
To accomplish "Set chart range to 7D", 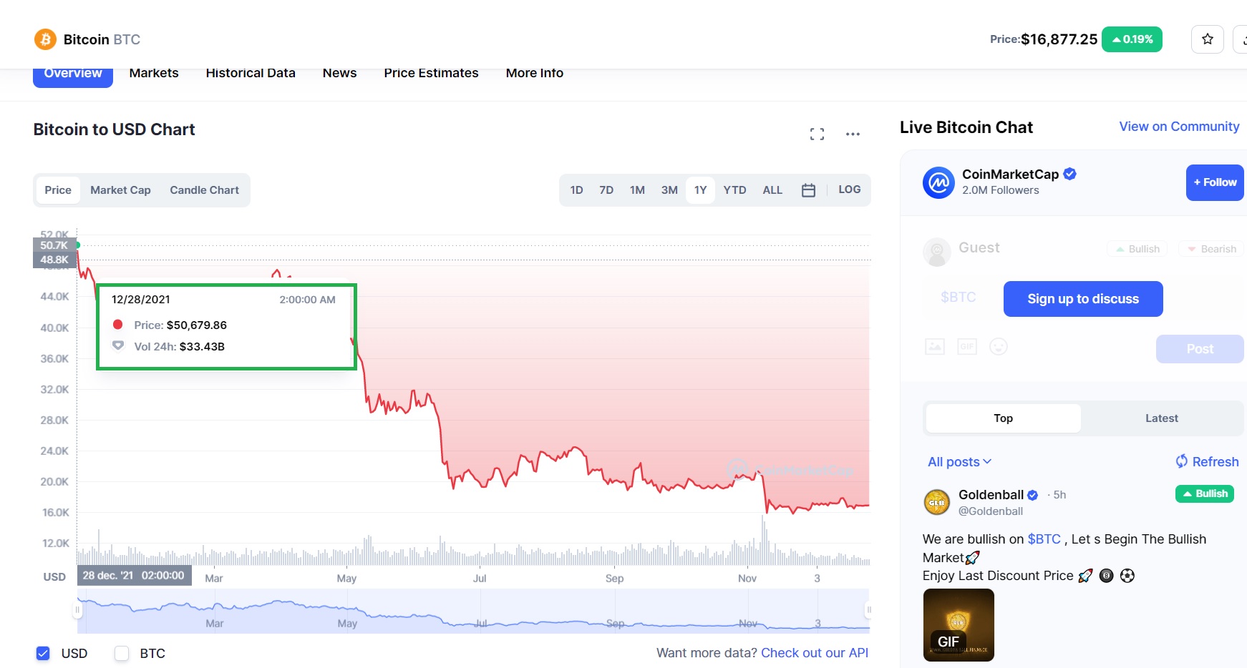I will (x=606, y=190).
